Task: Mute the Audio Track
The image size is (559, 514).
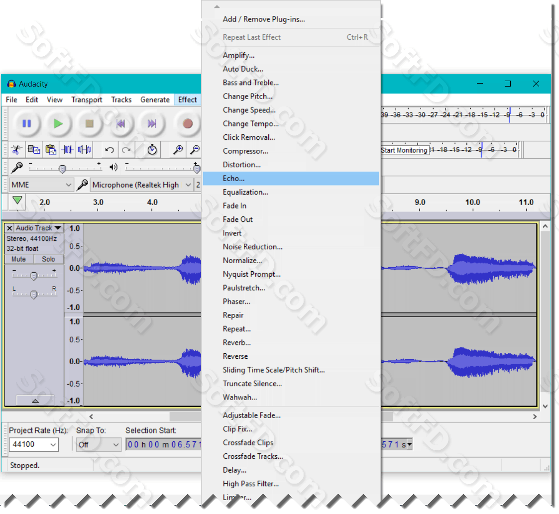Action: click(x=18, y=259)
